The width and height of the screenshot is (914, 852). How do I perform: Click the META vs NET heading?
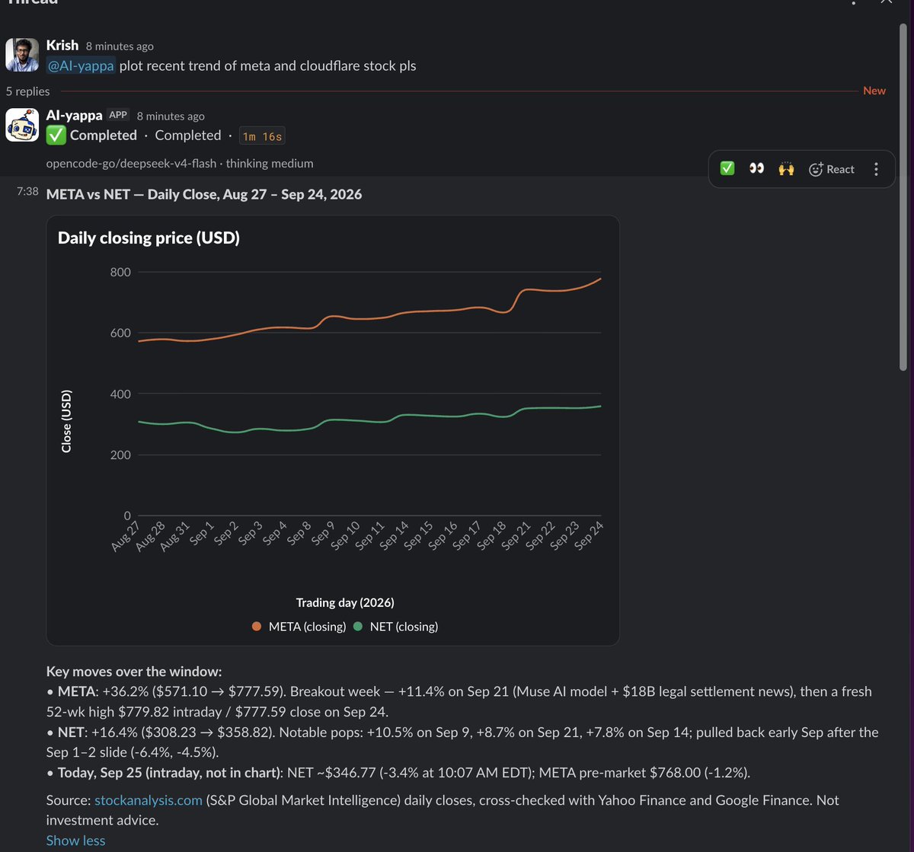204,194
